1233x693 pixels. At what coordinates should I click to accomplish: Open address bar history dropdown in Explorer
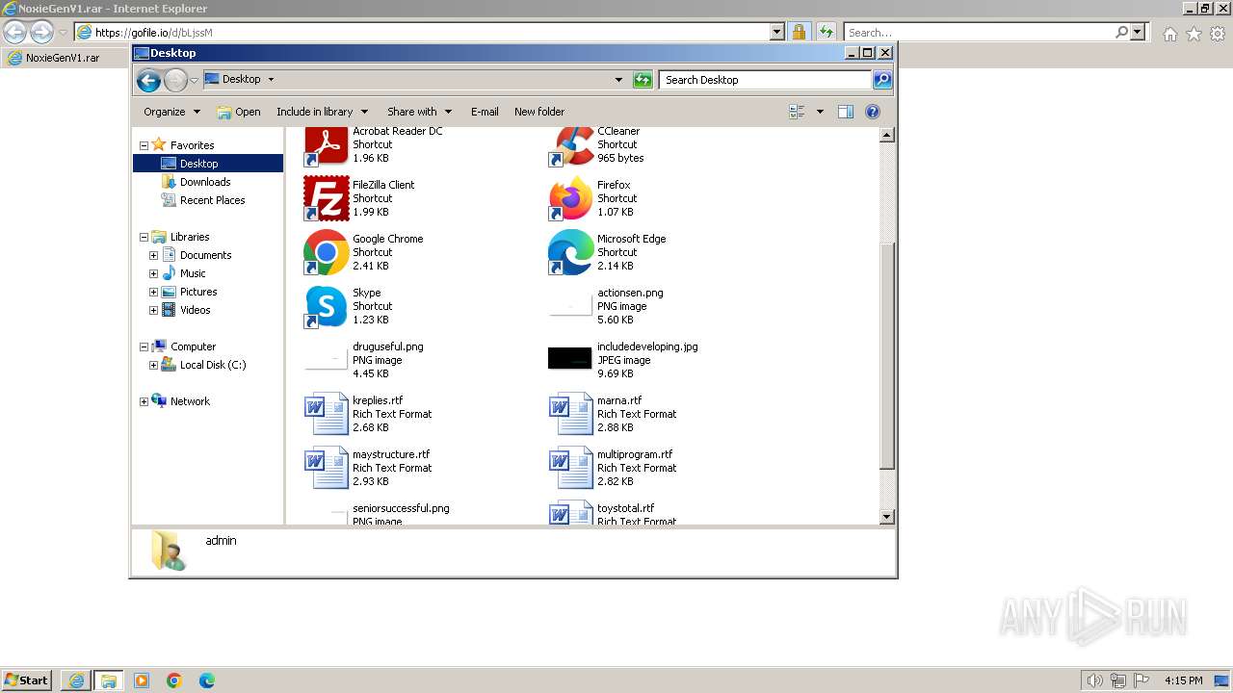(x=618, y=80)
